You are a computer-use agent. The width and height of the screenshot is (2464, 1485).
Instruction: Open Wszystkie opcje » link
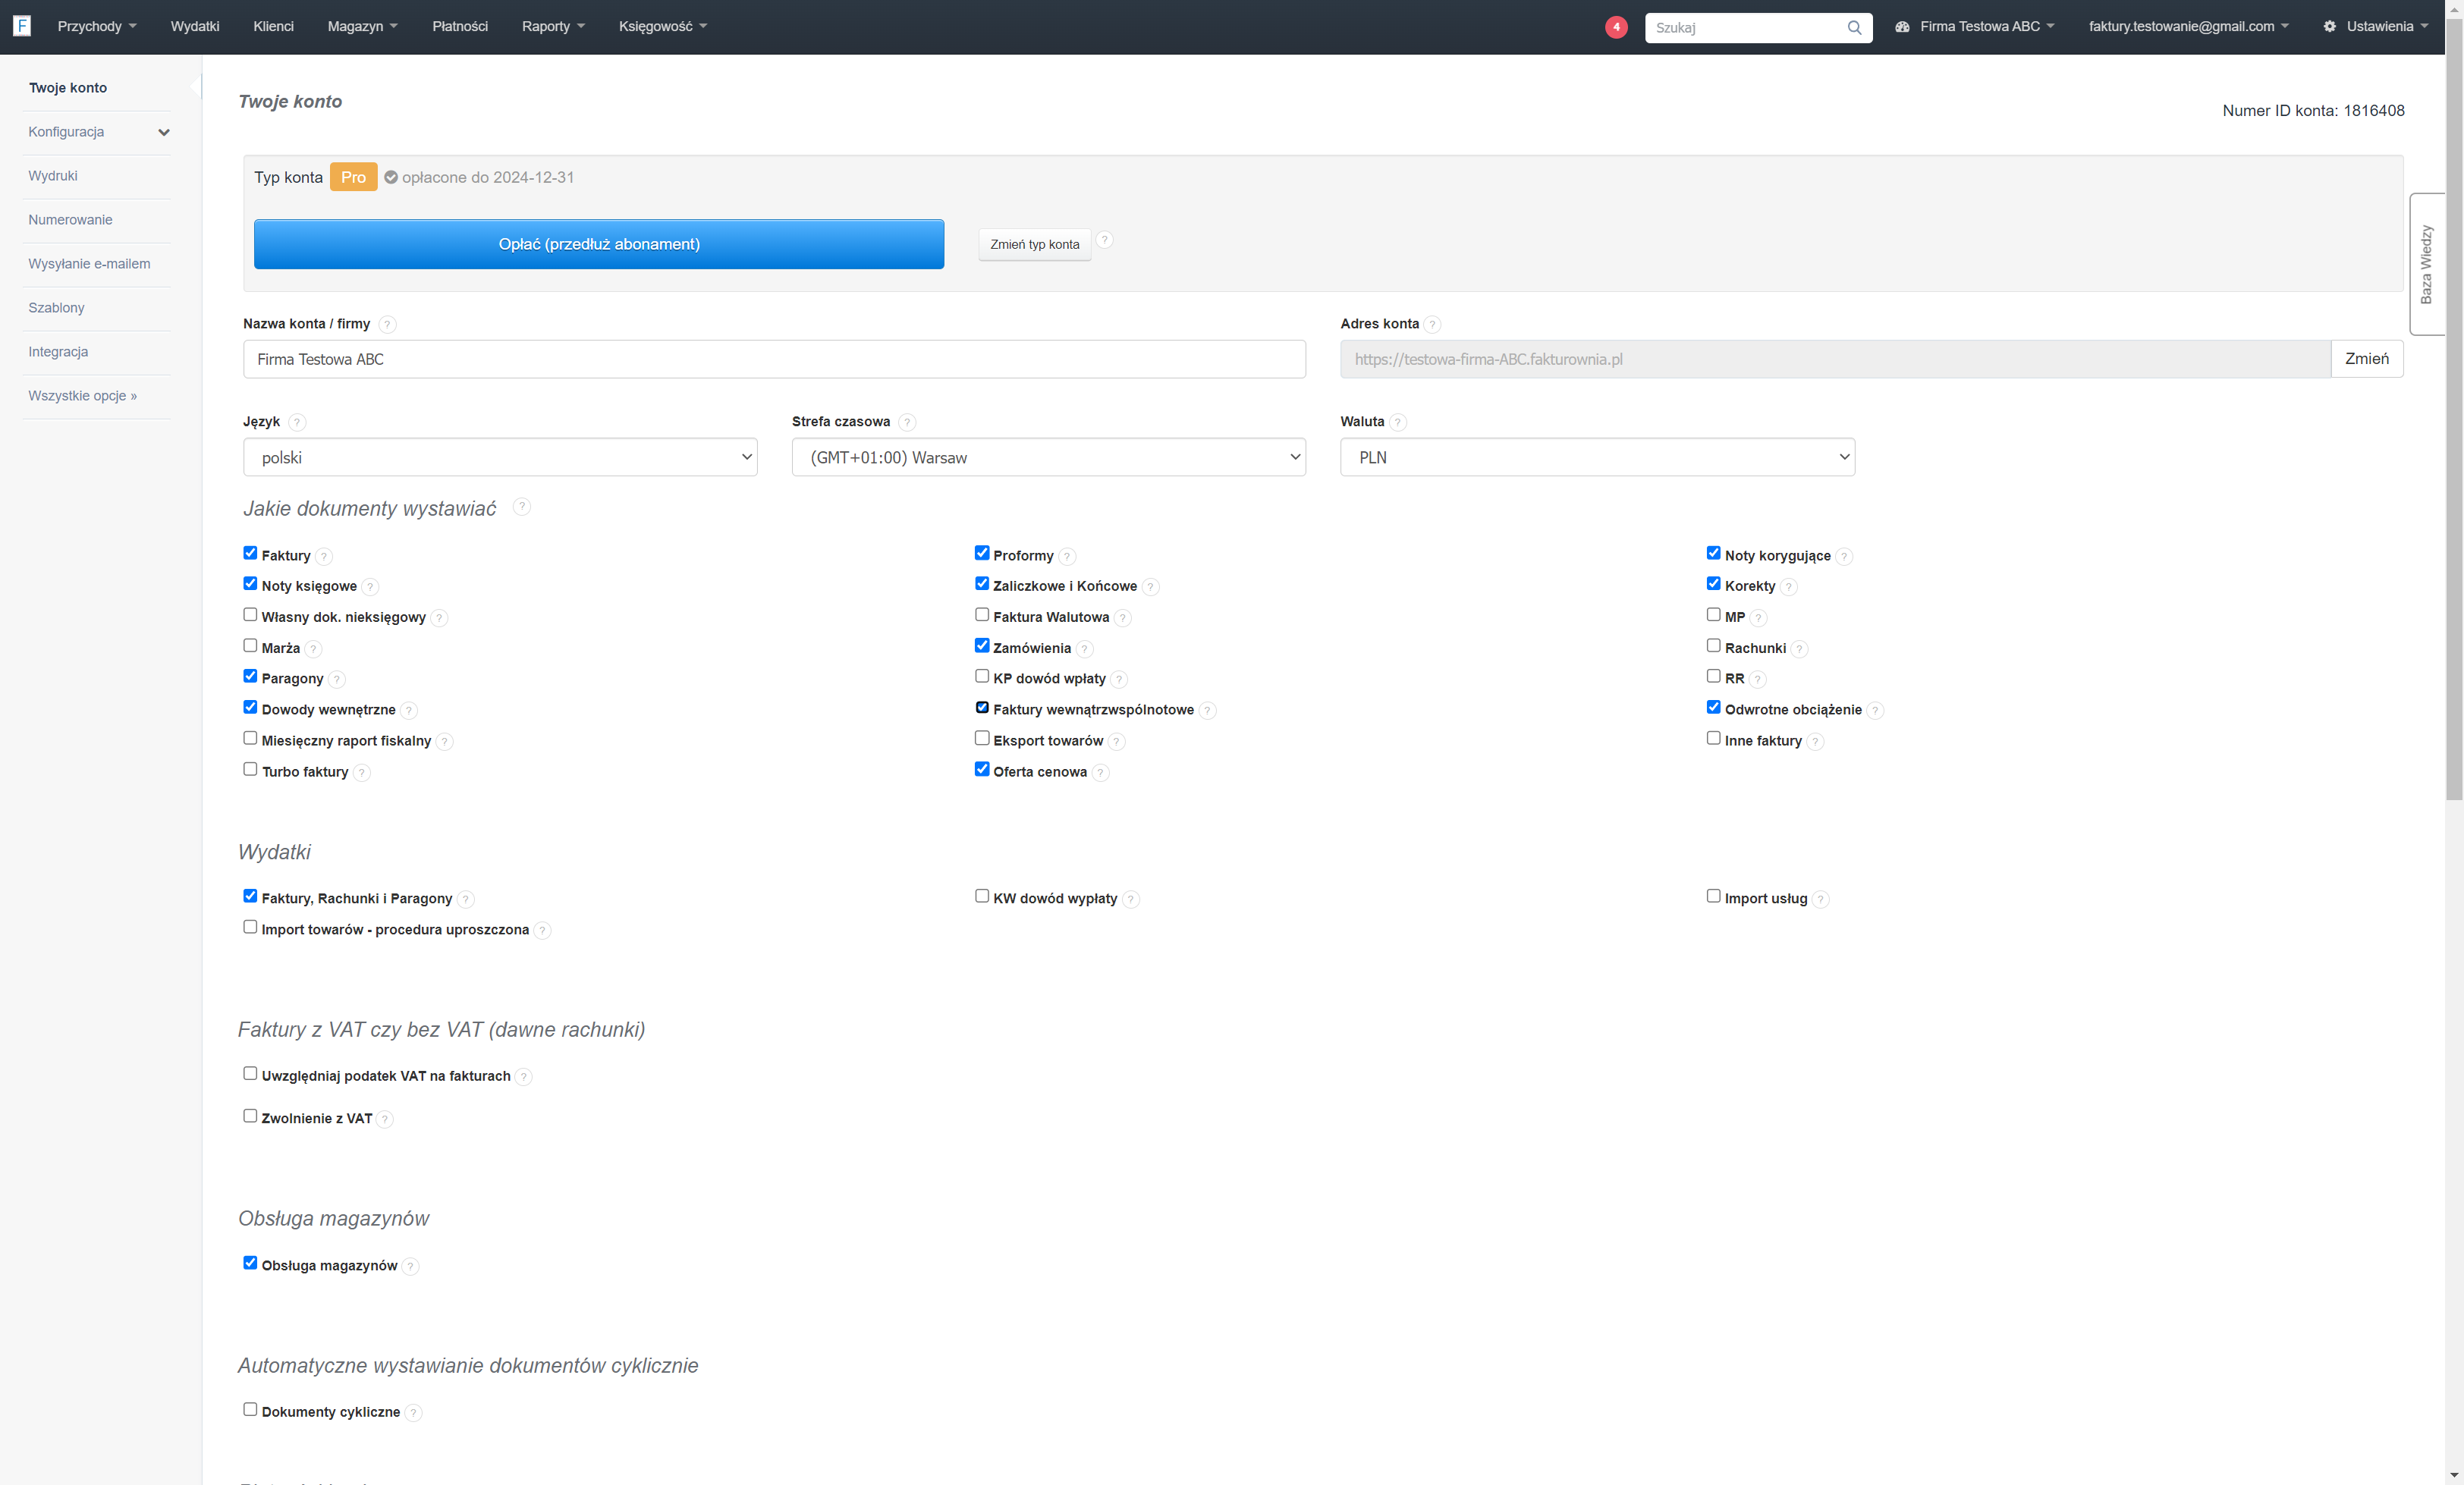pos(82,396)
